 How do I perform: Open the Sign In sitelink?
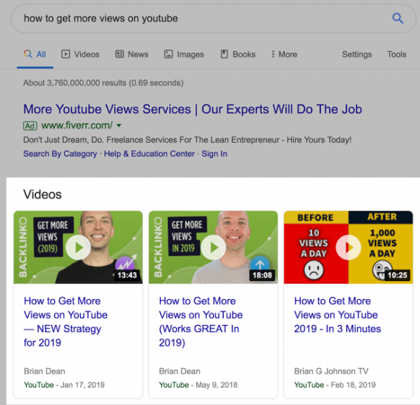pyautogui.click(x=214, y=153)
